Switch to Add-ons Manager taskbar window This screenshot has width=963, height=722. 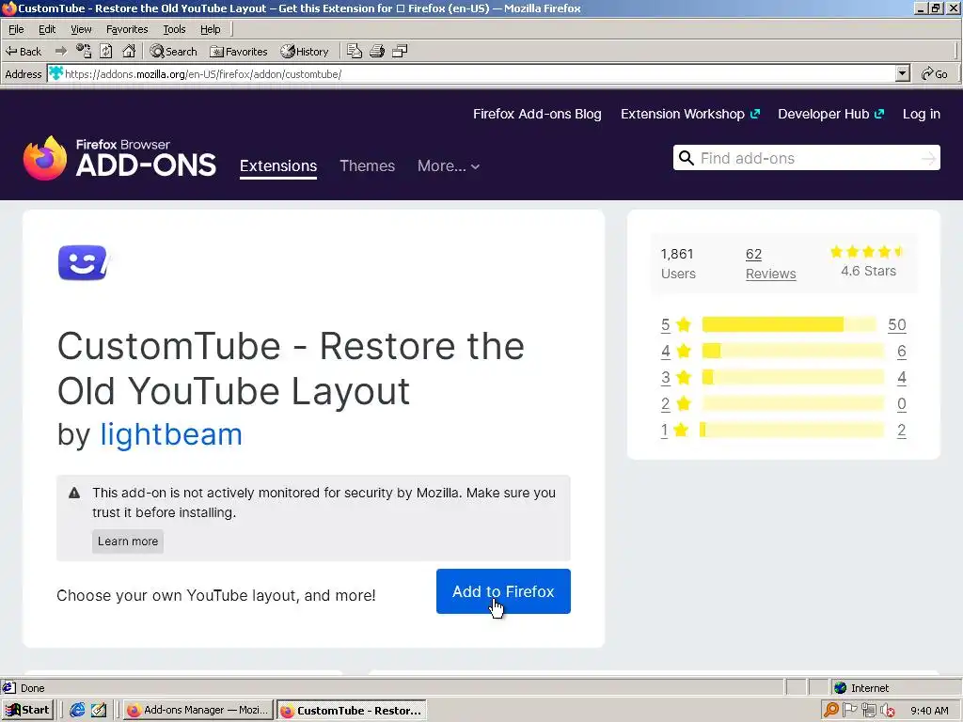pyautogui.click(x=197, y=711)
